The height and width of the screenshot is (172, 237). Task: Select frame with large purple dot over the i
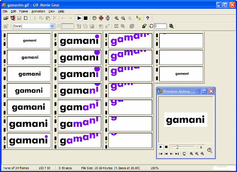(80, 57)
